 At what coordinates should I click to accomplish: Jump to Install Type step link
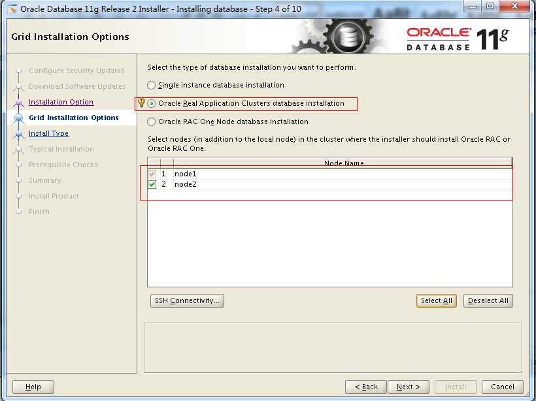[48, 133]
